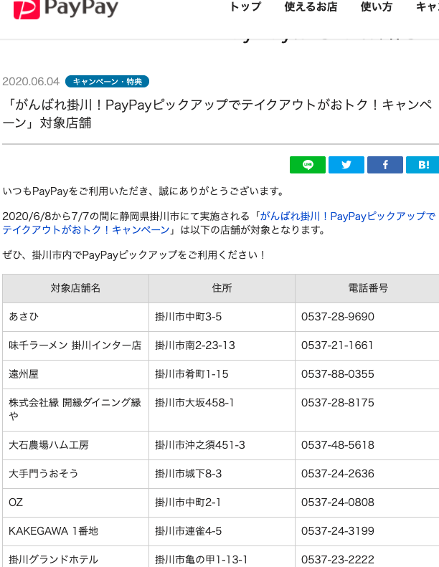This screenshot has width=439, height=567.
Task: Click the キャンペーン・特典 category tag
Action: 107,82
